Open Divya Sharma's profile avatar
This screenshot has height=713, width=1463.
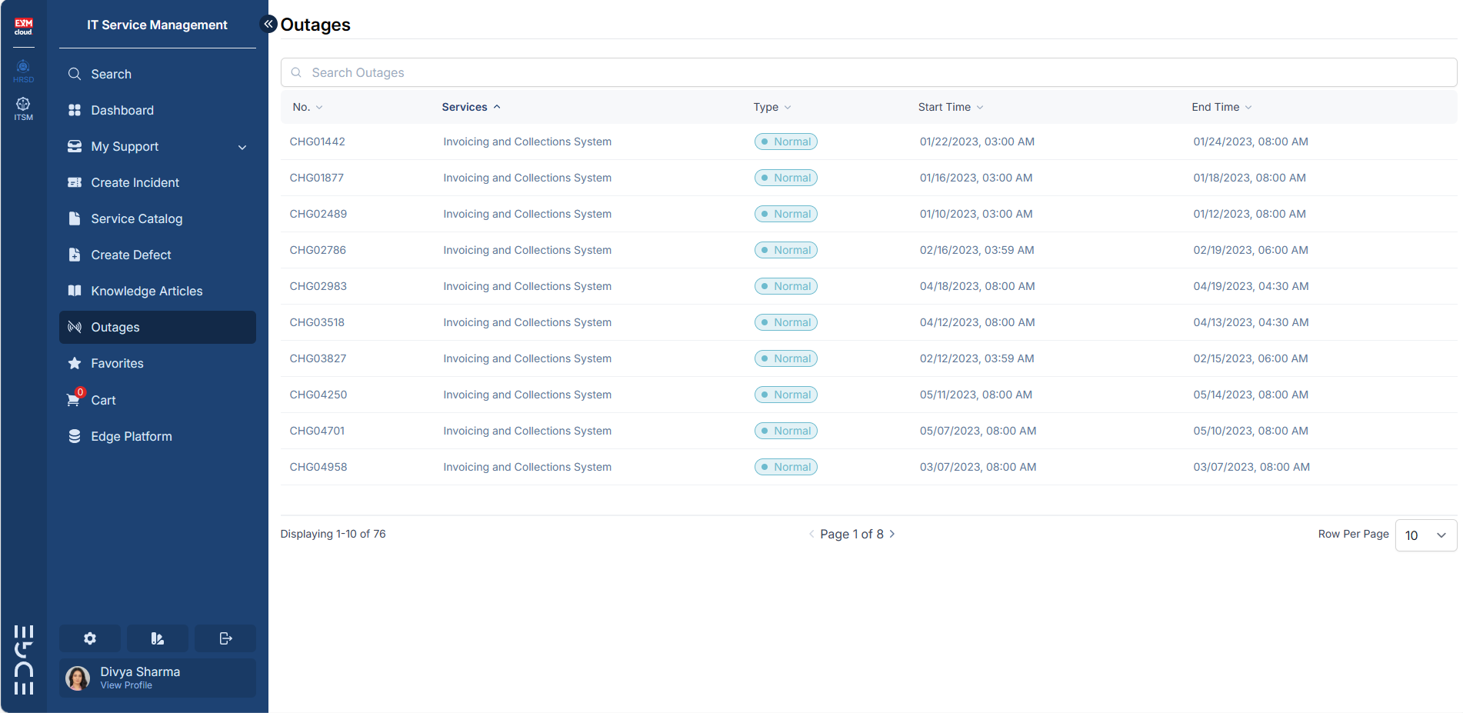click(78, 678)
